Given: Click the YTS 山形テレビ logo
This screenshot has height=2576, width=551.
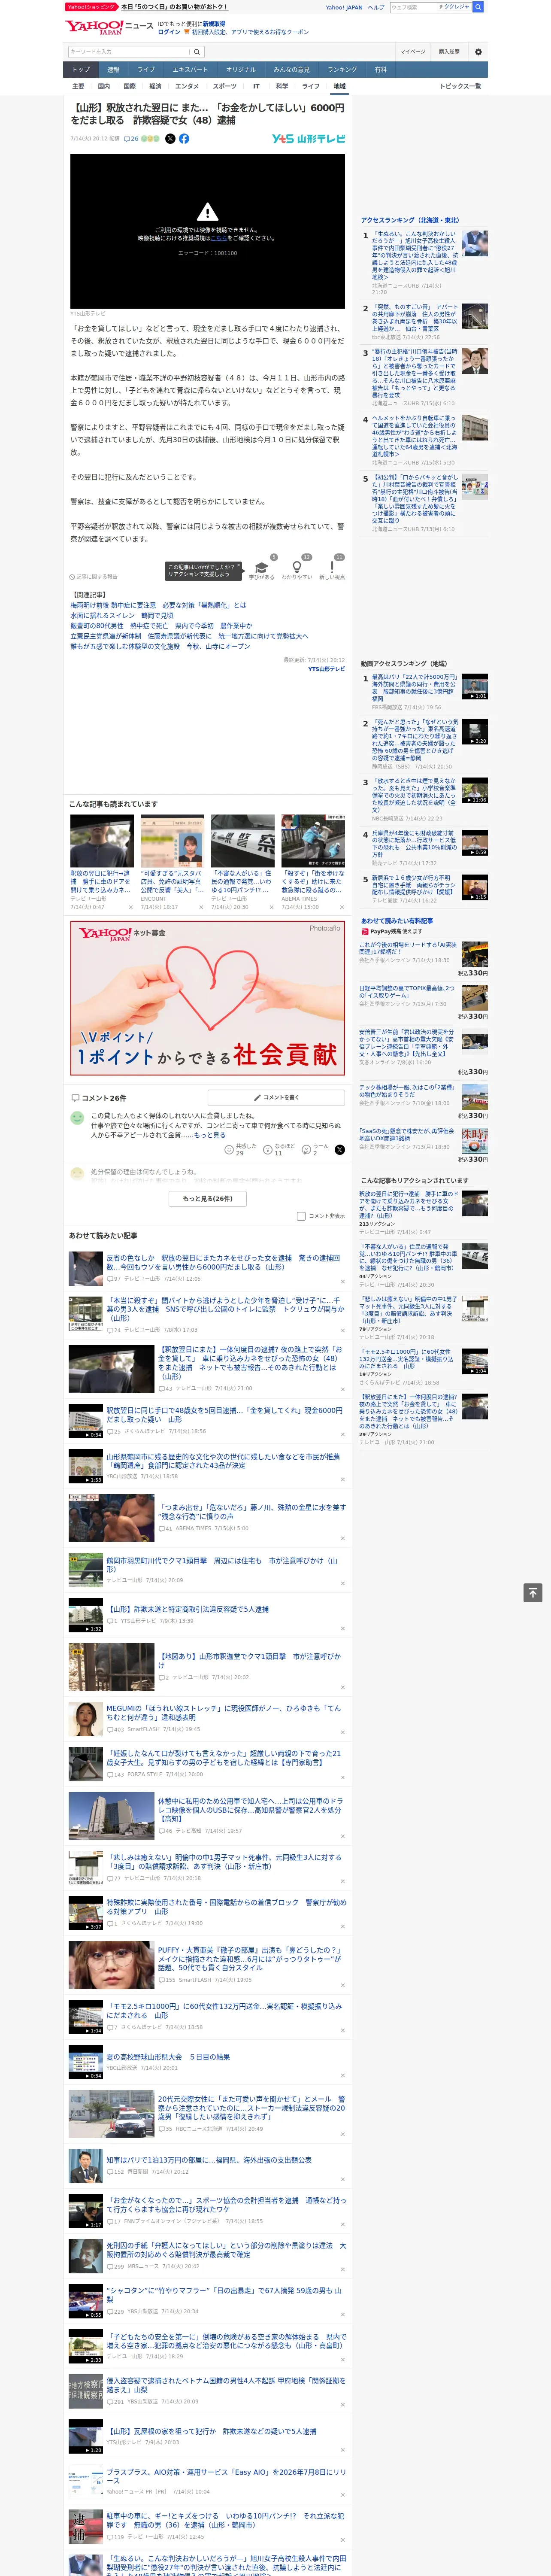Looking at the screenshot, I should 308,139.
